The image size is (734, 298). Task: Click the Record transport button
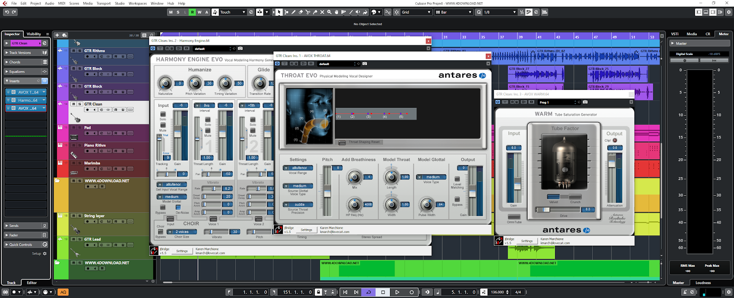click(411, 292)
